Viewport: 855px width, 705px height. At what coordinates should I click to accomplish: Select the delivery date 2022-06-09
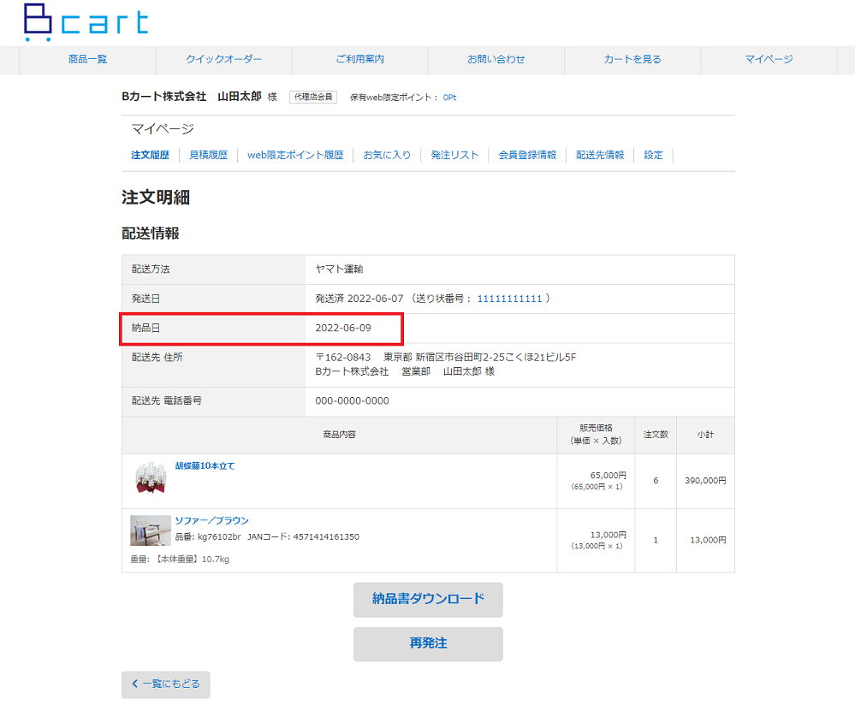[x=343, y=329]
